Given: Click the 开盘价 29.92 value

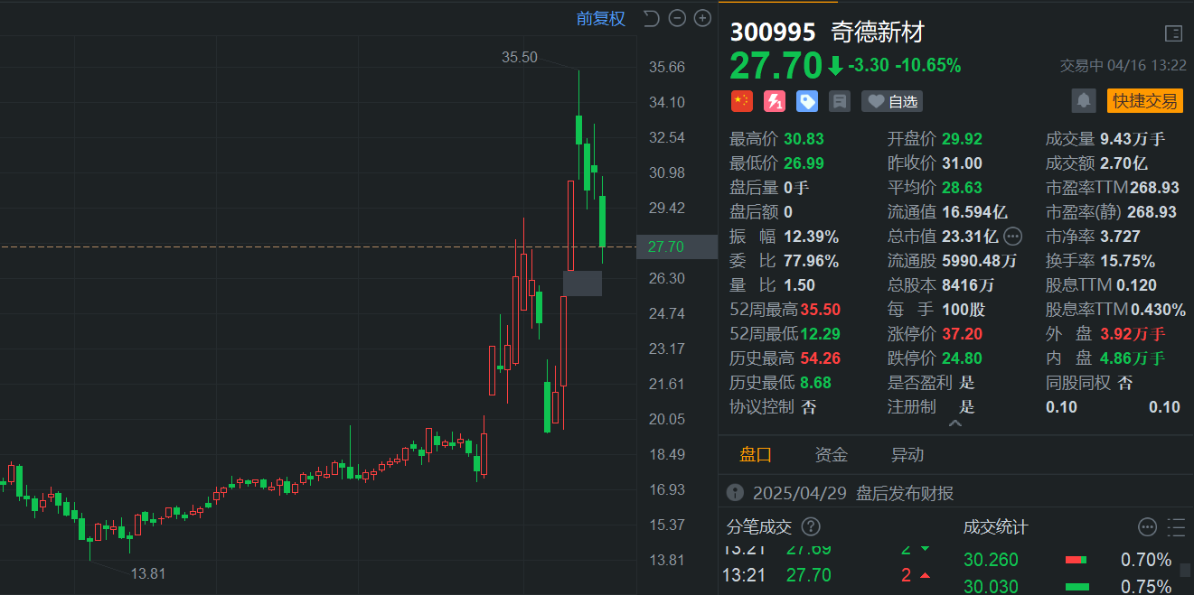Looking at the screenshot, I should click(962, 139).
